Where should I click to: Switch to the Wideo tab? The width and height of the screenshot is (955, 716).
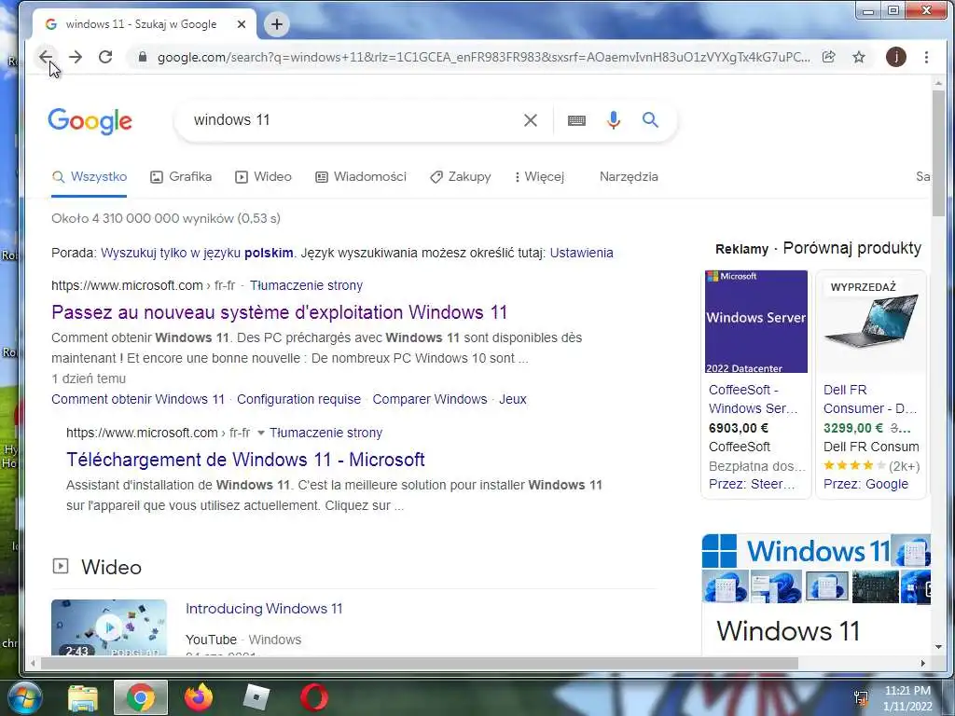point(263,176)
